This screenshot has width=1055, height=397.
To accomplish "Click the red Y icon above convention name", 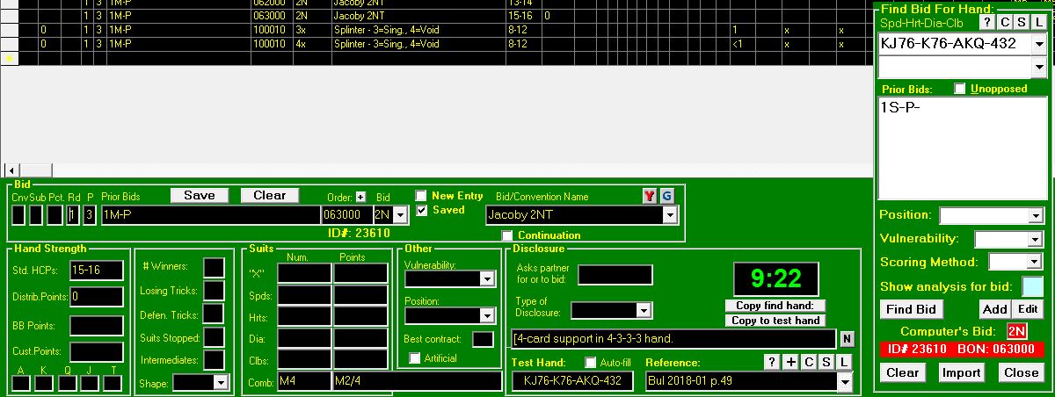I will 650,196.
